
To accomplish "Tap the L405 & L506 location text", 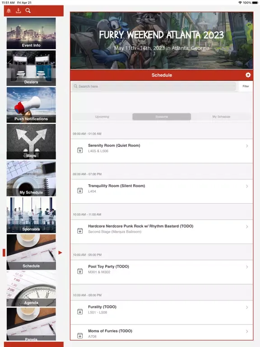I will (98, 151).
